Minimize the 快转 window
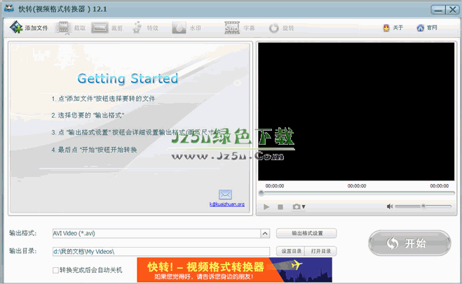Image resolution: width=462 pixels, height=284 pixels. pyautogui.click(x=438, y=10)
